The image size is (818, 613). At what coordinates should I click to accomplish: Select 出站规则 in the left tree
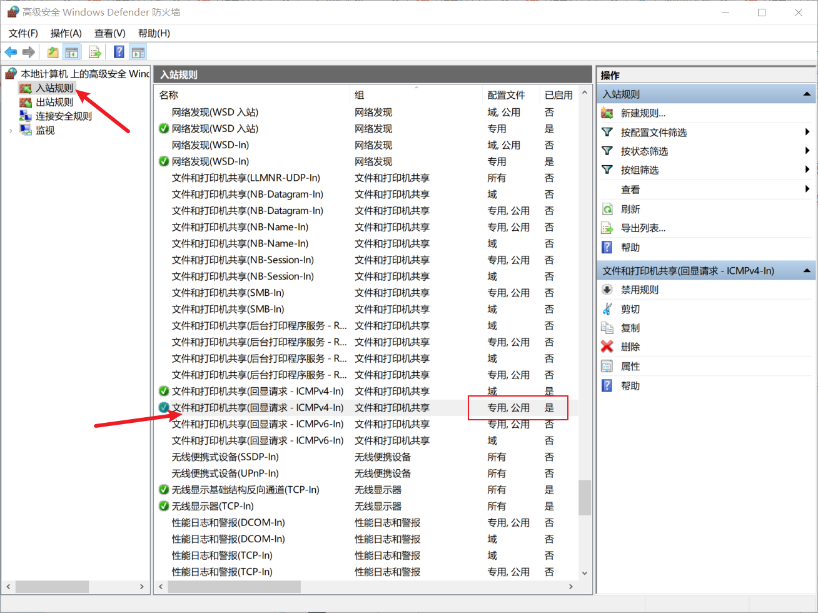54,103
